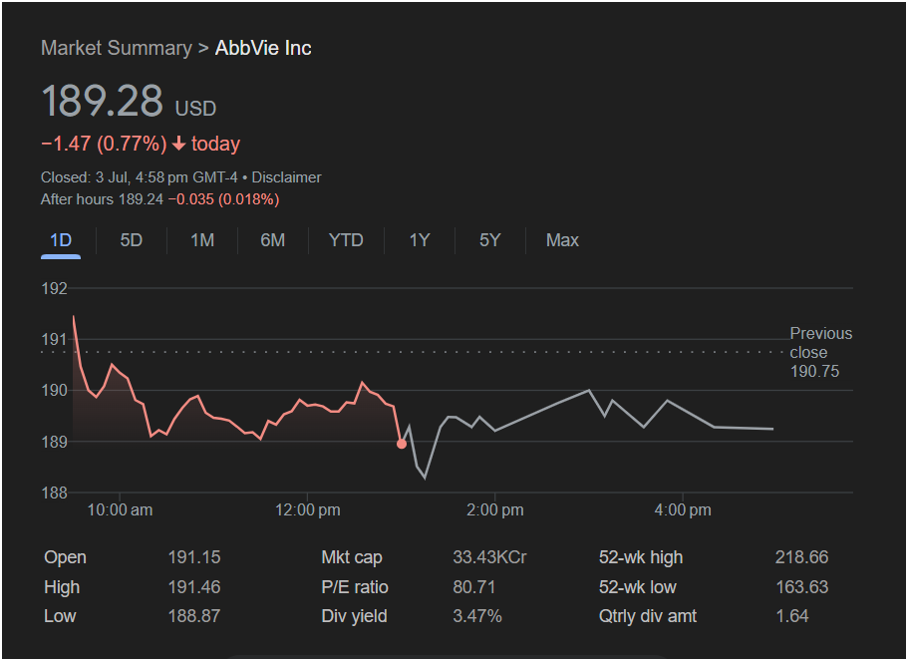908x661 pixels.
Task: Switch to the 5D chart tab
Action: pos(131,240)
